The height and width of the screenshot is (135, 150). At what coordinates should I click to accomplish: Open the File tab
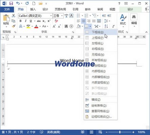click(7, 9)
